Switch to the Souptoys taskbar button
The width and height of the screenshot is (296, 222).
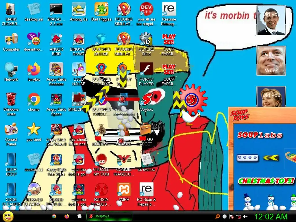109,216
